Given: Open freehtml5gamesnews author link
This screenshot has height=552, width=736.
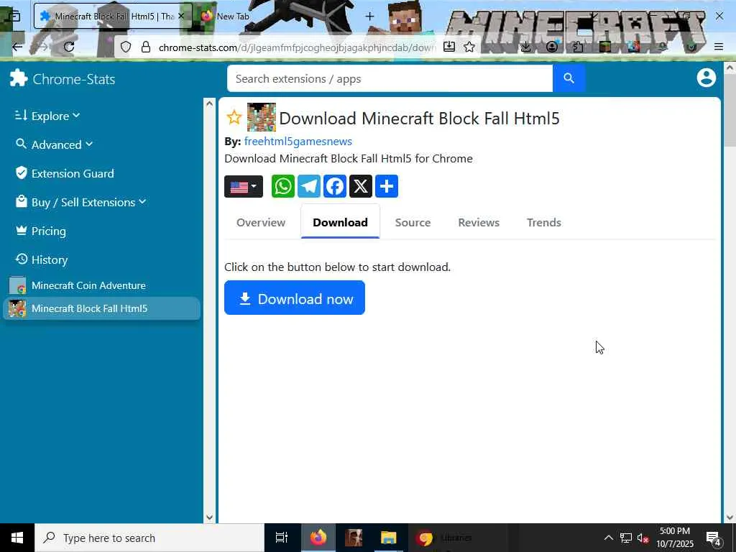Looking at the screenshot, I should pos(298,142).
